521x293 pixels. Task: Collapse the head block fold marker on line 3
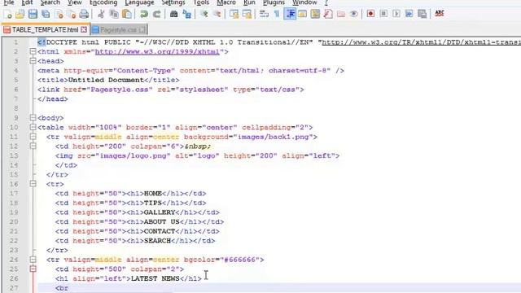(x=33, y=61)
